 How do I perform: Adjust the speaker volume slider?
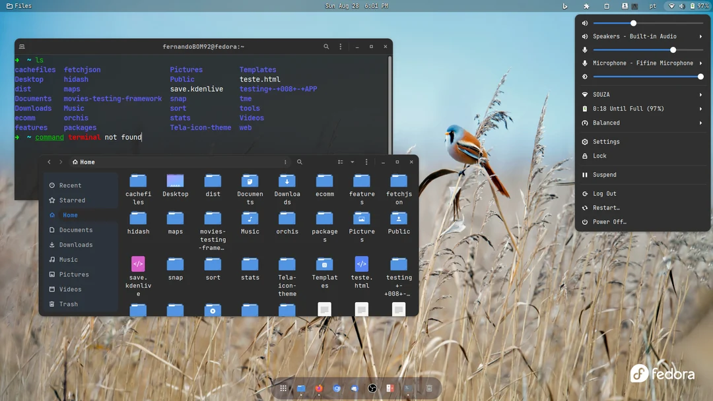click(x=632, y=22)
